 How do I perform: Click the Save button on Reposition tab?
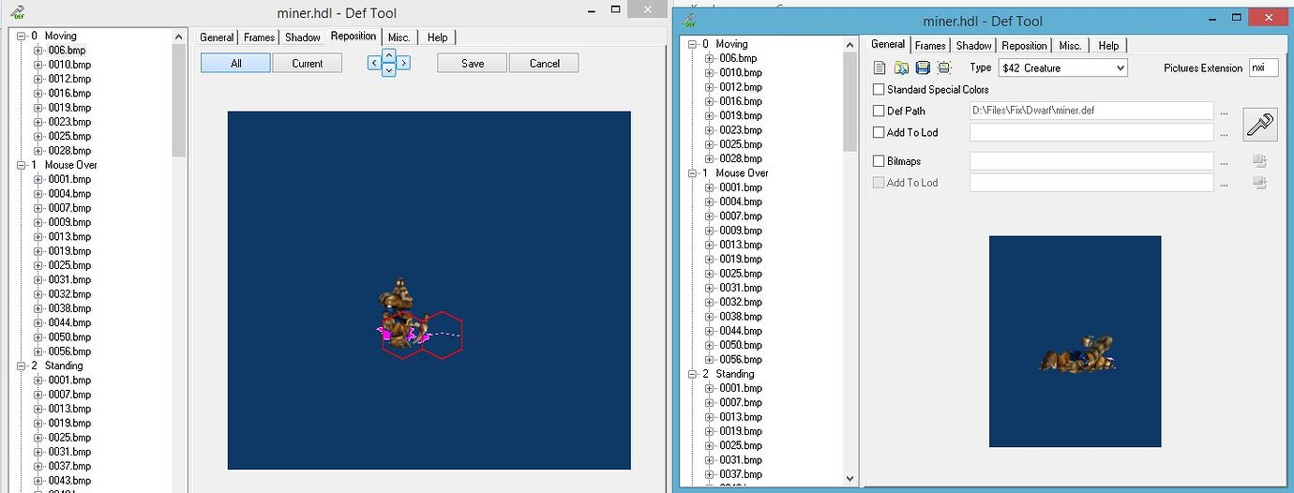click(473, 63)
